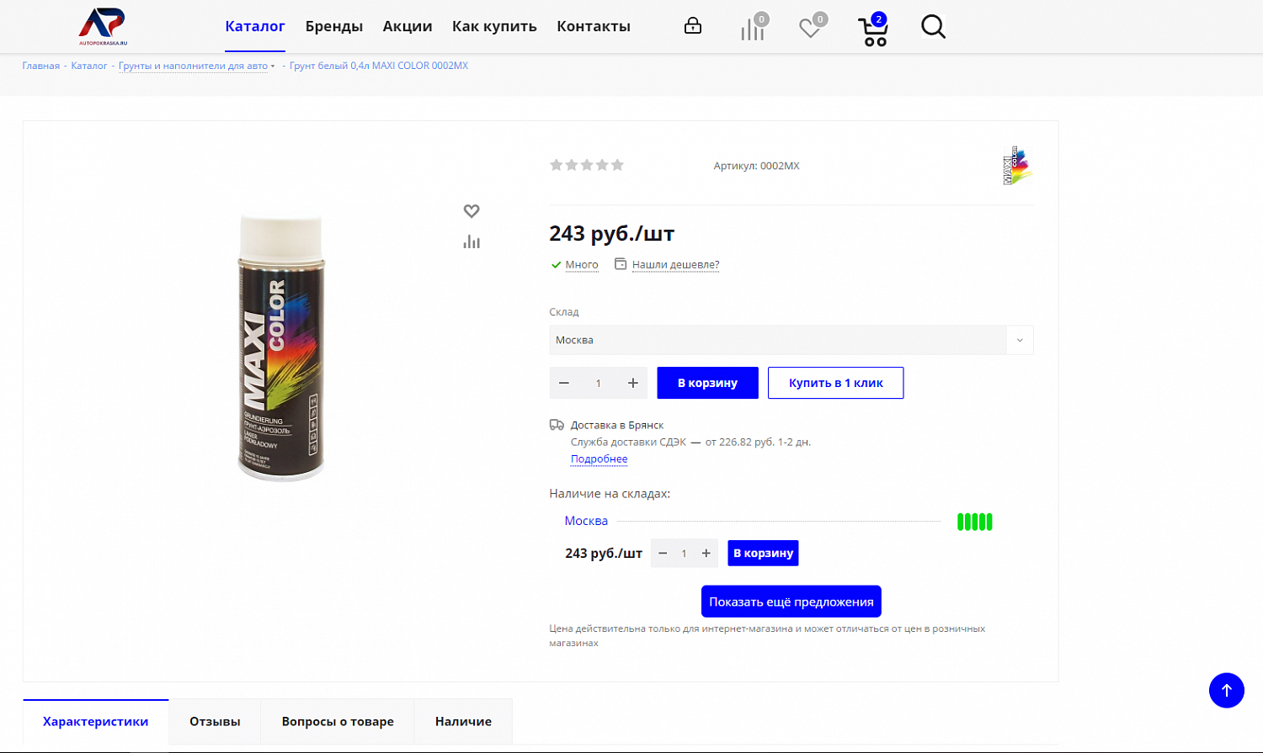The width and height of the screenshot is (1263, 753).
Task: Open the Склад dropdown with Москва
Action: pos(791,340)
